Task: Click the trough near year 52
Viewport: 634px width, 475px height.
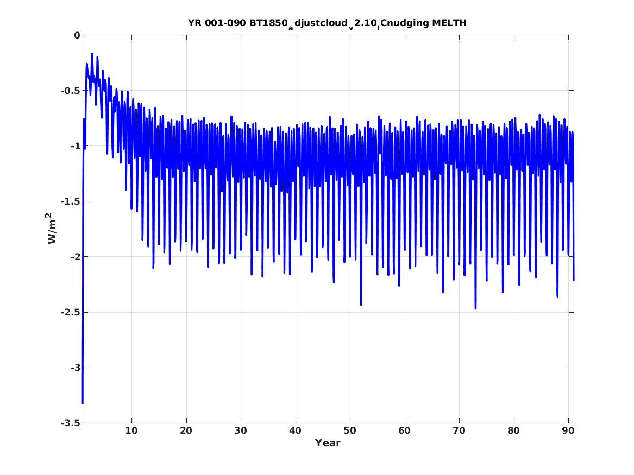Action: pyautogui.click(x=361, y=305)
